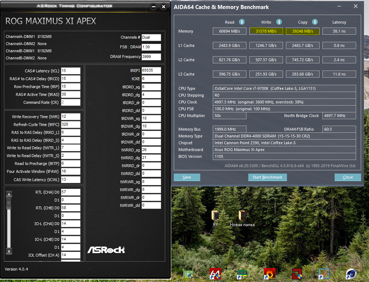Click the down arrow of RTL scrollbar
The height and width of the screenshot is (282, 369).
click(x=9, y=252)
